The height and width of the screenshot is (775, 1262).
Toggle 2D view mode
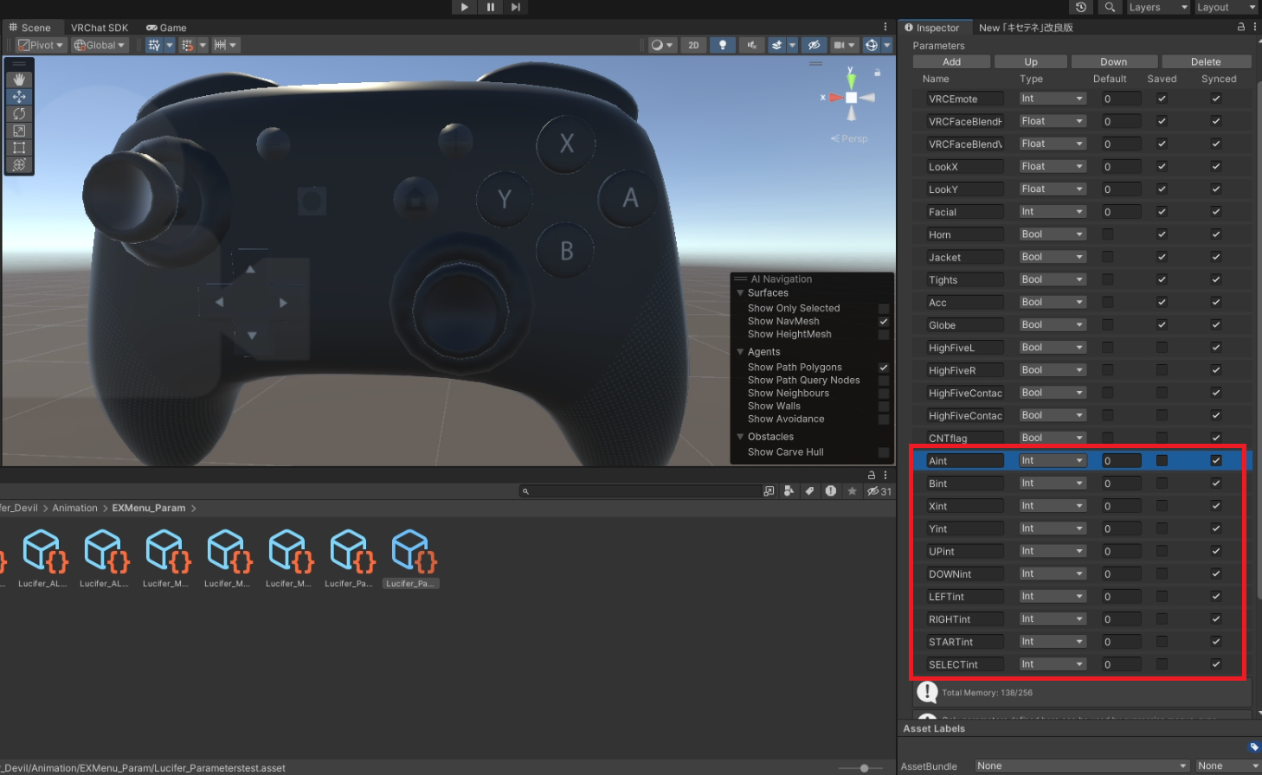(x=693, y=44)
